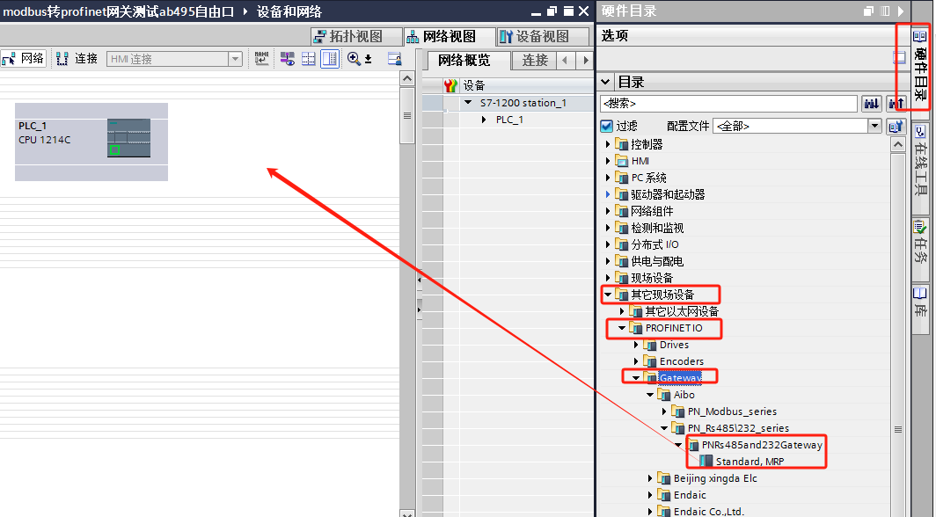This screenshot has height=517, width=936.
Task: Click the PLC_1 device module image
Action: pos(129,138)
